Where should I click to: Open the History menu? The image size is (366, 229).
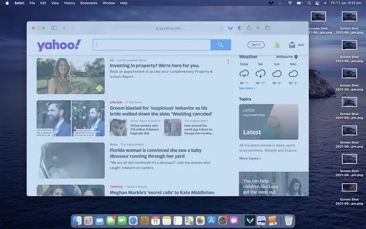[70, 3]
